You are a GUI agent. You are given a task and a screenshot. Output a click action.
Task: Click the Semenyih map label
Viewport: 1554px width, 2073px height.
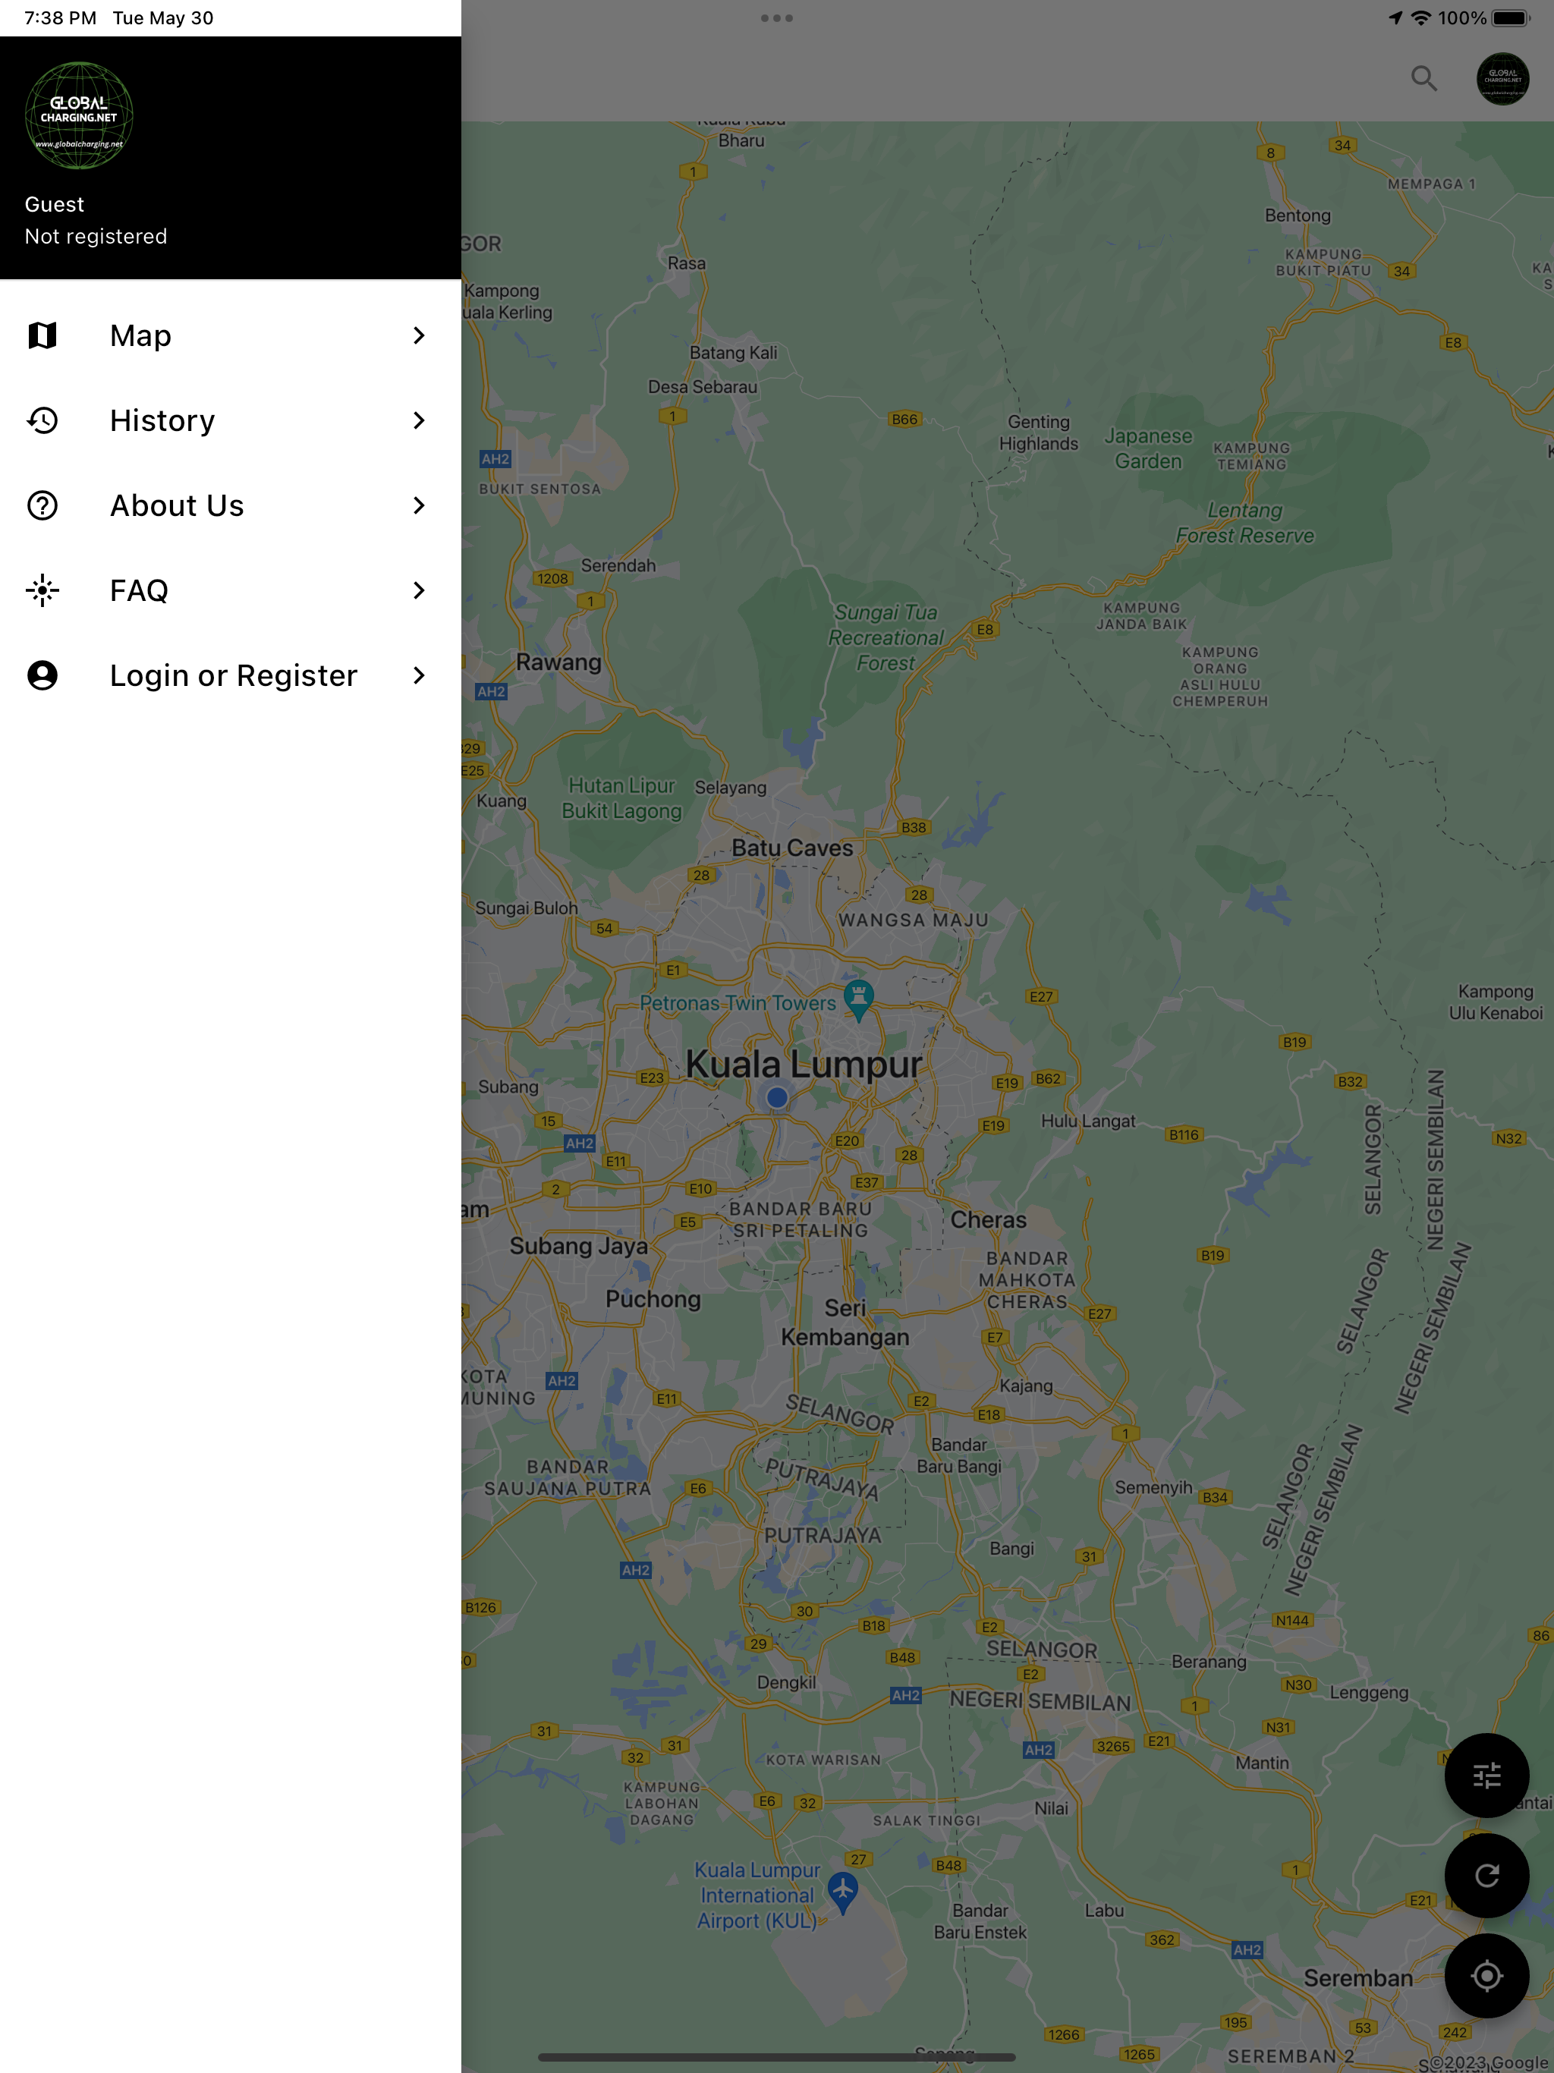point(1153,1487)
